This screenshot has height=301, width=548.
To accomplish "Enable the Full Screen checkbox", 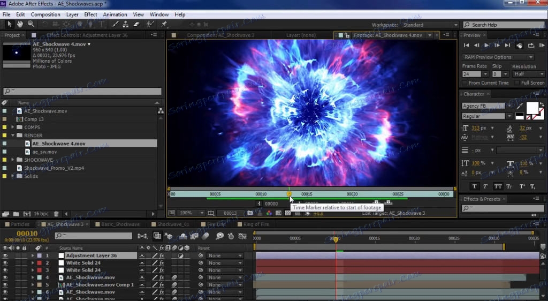I will pyautogui.click(x=517, y=83).
